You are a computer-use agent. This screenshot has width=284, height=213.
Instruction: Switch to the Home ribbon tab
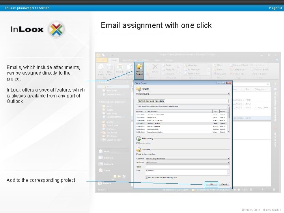[x=114, y=60]
